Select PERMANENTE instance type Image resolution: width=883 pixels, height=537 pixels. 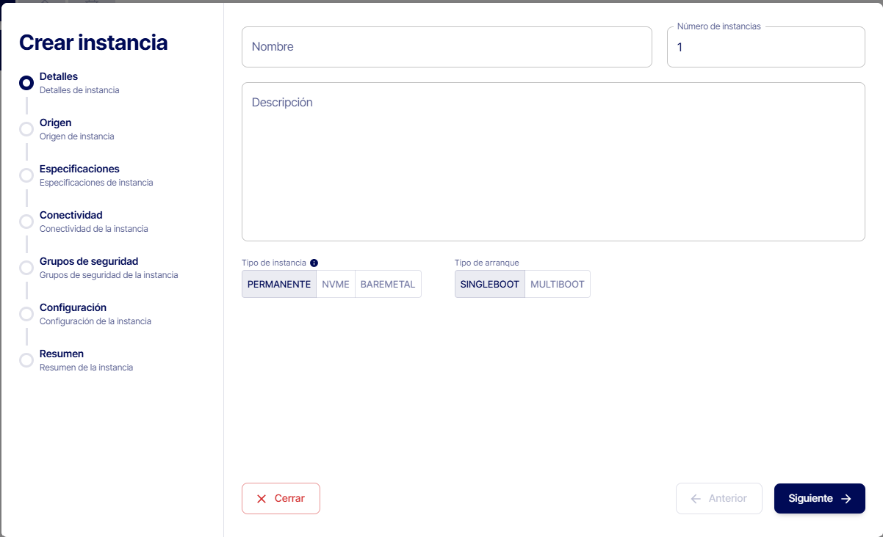point(279,284)
